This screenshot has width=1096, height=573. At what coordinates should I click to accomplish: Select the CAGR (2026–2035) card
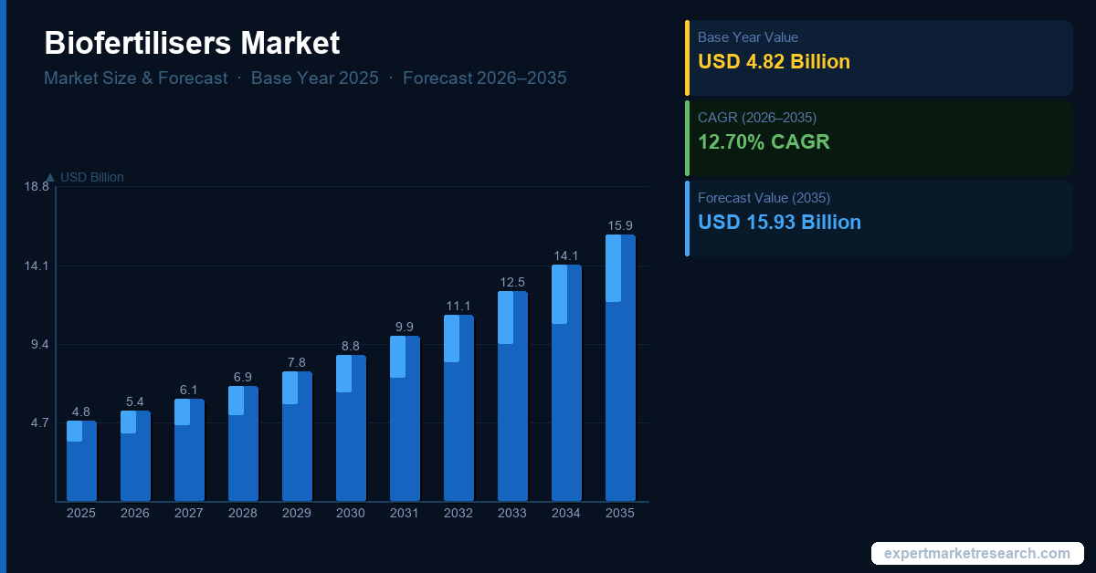pos(879,137)
